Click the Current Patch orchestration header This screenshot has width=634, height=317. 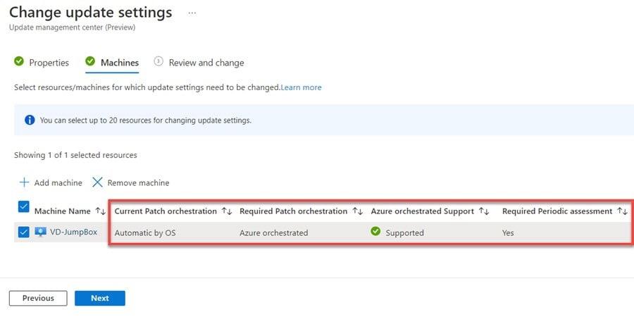tap(166, 211)
